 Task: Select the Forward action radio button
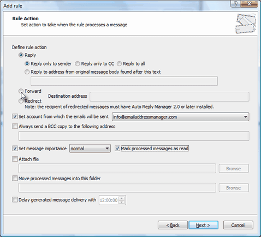tap(21, 91)
